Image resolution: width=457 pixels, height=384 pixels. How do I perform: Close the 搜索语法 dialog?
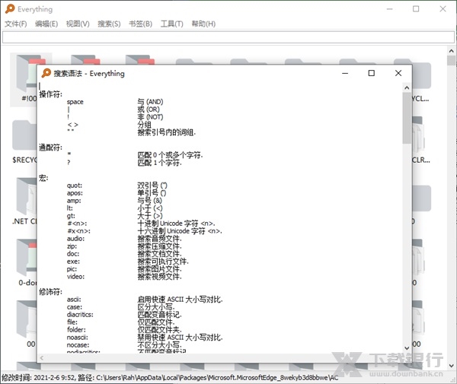[x=398, y=73]
